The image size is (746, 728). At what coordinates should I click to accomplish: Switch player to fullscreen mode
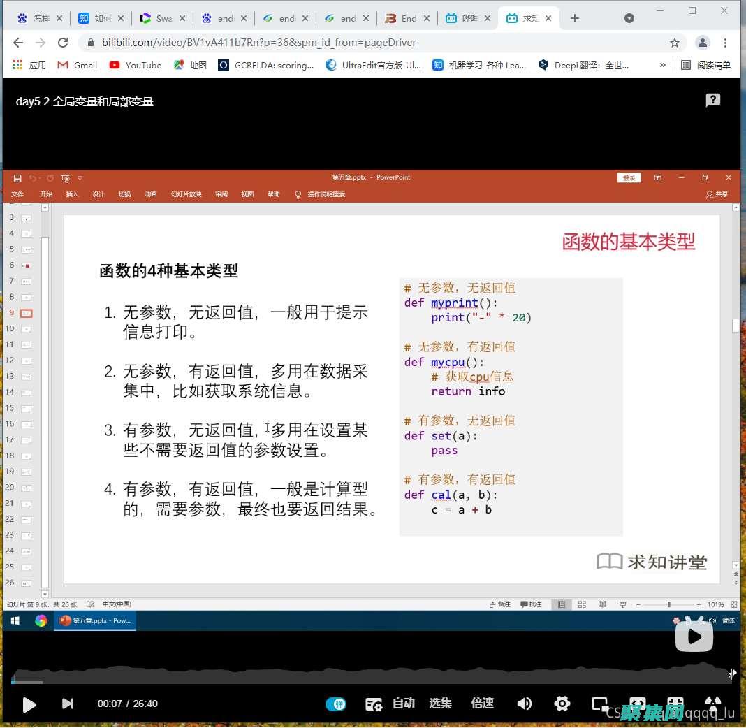pyautogui.click(x=713, y=704)
